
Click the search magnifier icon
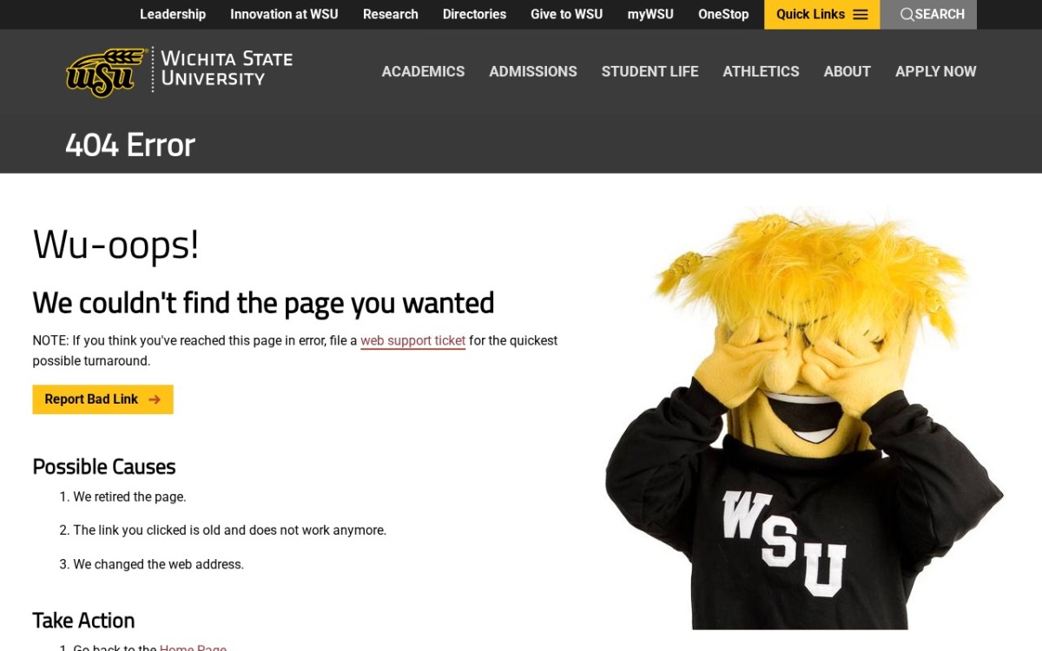907,15
